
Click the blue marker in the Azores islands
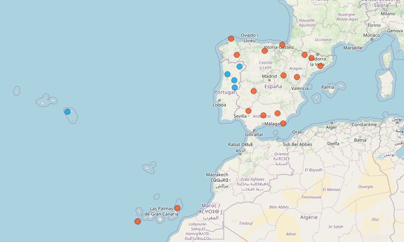pyautogui.click(x=67, y=112)
